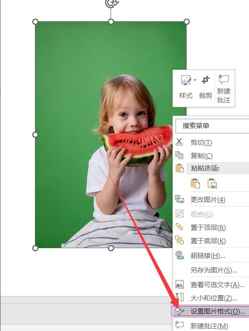The width and height of the screenshot is (249, 331).
Task: Open the Style dropdown arrow
Action: click(x=195, y=80)
